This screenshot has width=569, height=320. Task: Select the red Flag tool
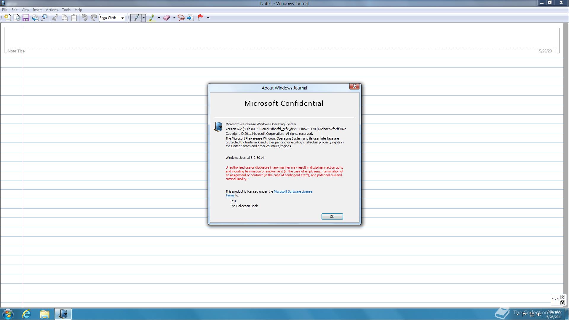[201, 18]
